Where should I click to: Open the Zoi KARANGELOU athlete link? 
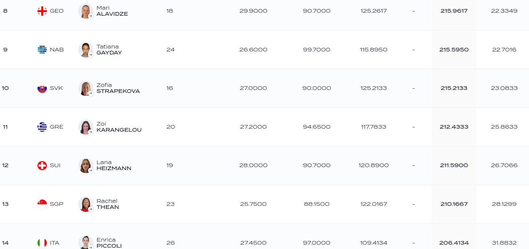pyautogui.click(x=119, y=127)
